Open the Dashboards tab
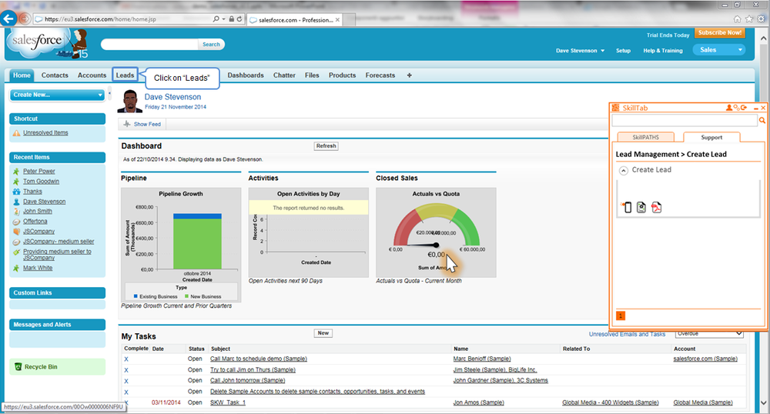Screen dimensions: 770x414 click(x=246, y=75)
